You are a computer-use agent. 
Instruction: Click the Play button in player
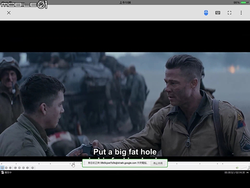(x=2, y=168)
